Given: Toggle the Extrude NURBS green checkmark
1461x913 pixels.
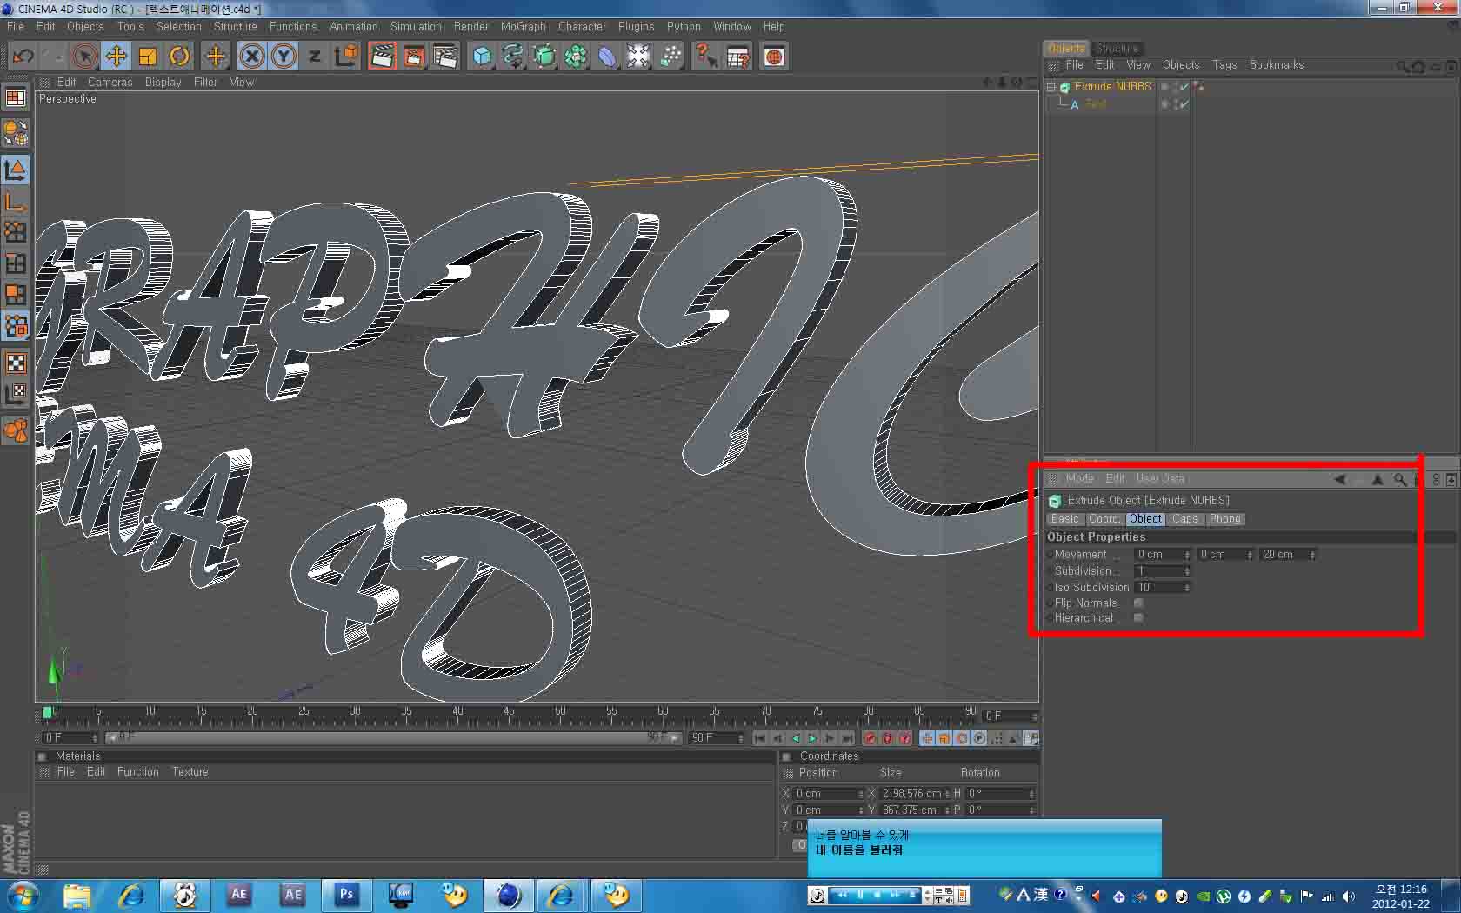Looking at the screenshot, I should [1183, 87].
